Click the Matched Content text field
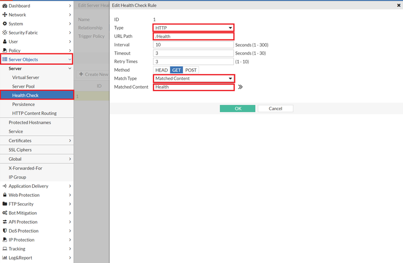The height and width of the screenshot is (263, 403). pos(193,87)
